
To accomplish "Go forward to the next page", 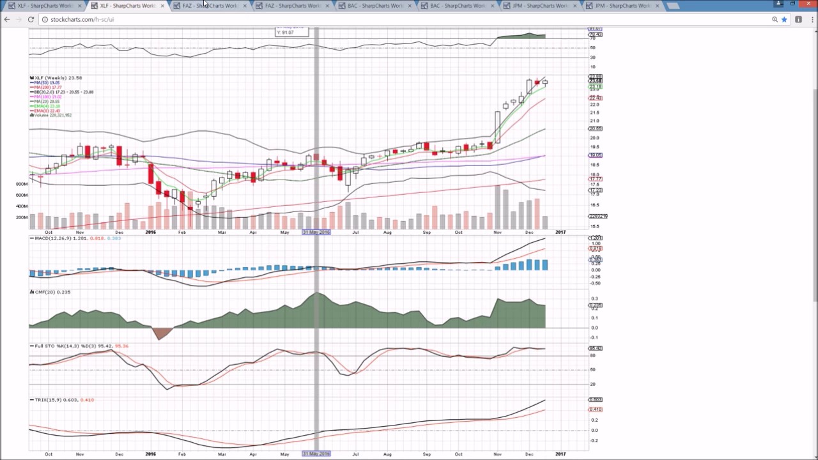I will pyautogui.click(x=19, y=19).
